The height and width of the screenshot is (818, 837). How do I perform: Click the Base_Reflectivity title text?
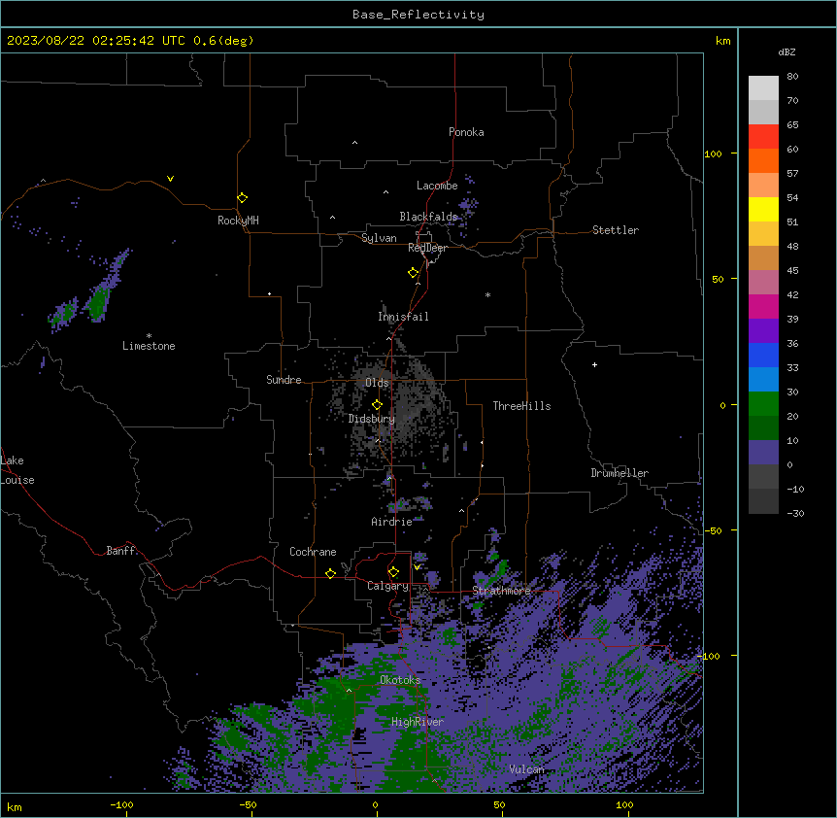click(x=418, y=15)
